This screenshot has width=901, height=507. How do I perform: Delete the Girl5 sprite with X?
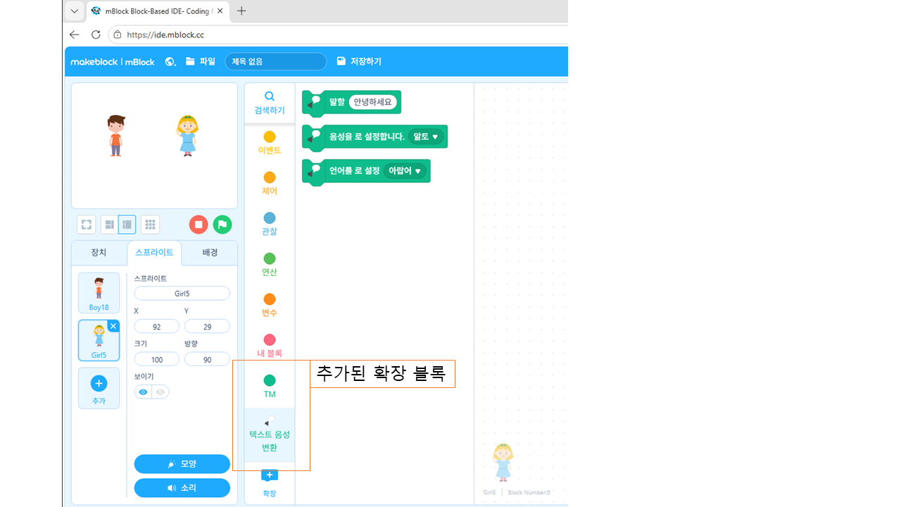pos(113,326)
